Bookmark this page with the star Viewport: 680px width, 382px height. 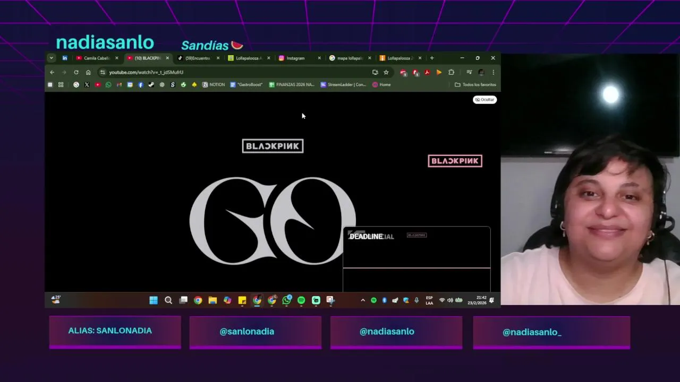(x=386, y=72)
